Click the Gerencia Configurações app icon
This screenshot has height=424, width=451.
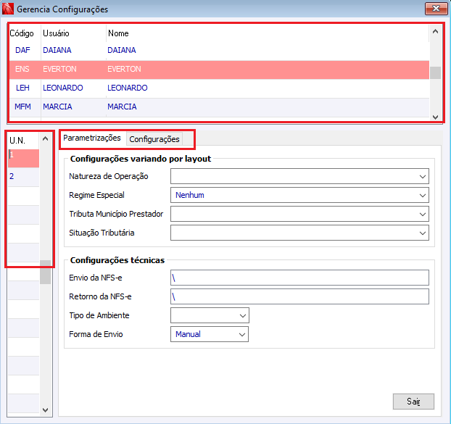pyautogui.click(x=8, y=9)
